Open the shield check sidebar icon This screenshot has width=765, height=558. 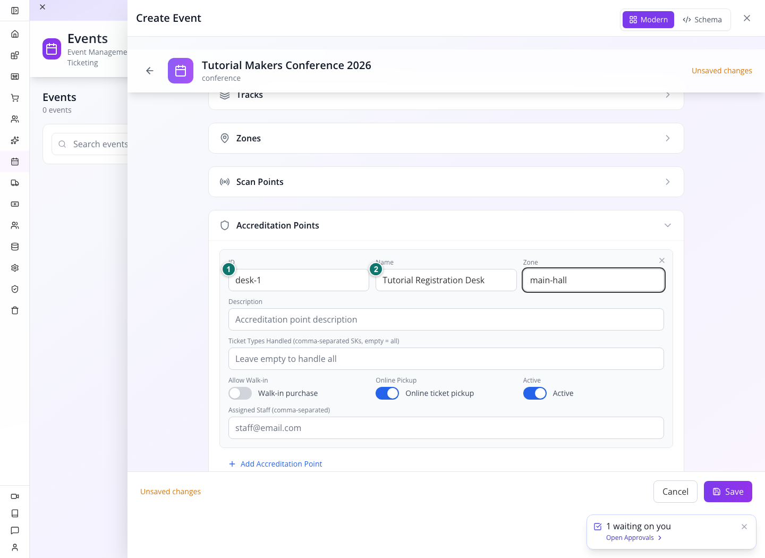point(15,289)
